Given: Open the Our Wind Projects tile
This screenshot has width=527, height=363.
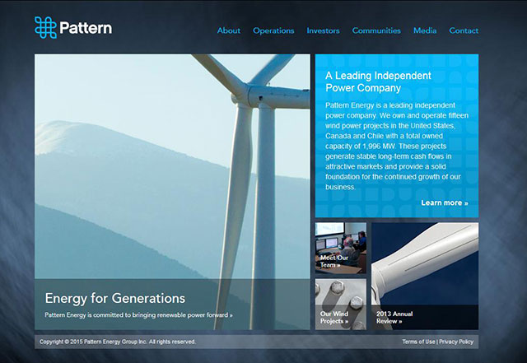Looking at the screenshot, I should (x=340, y=305).
